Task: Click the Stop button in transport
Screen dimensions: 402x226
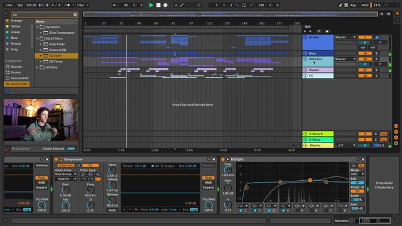Action: tap(158, 5)
